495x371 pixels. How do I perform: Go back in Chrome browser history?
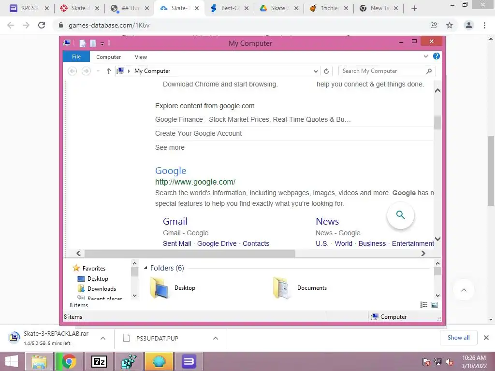click(x=11, y=25)
